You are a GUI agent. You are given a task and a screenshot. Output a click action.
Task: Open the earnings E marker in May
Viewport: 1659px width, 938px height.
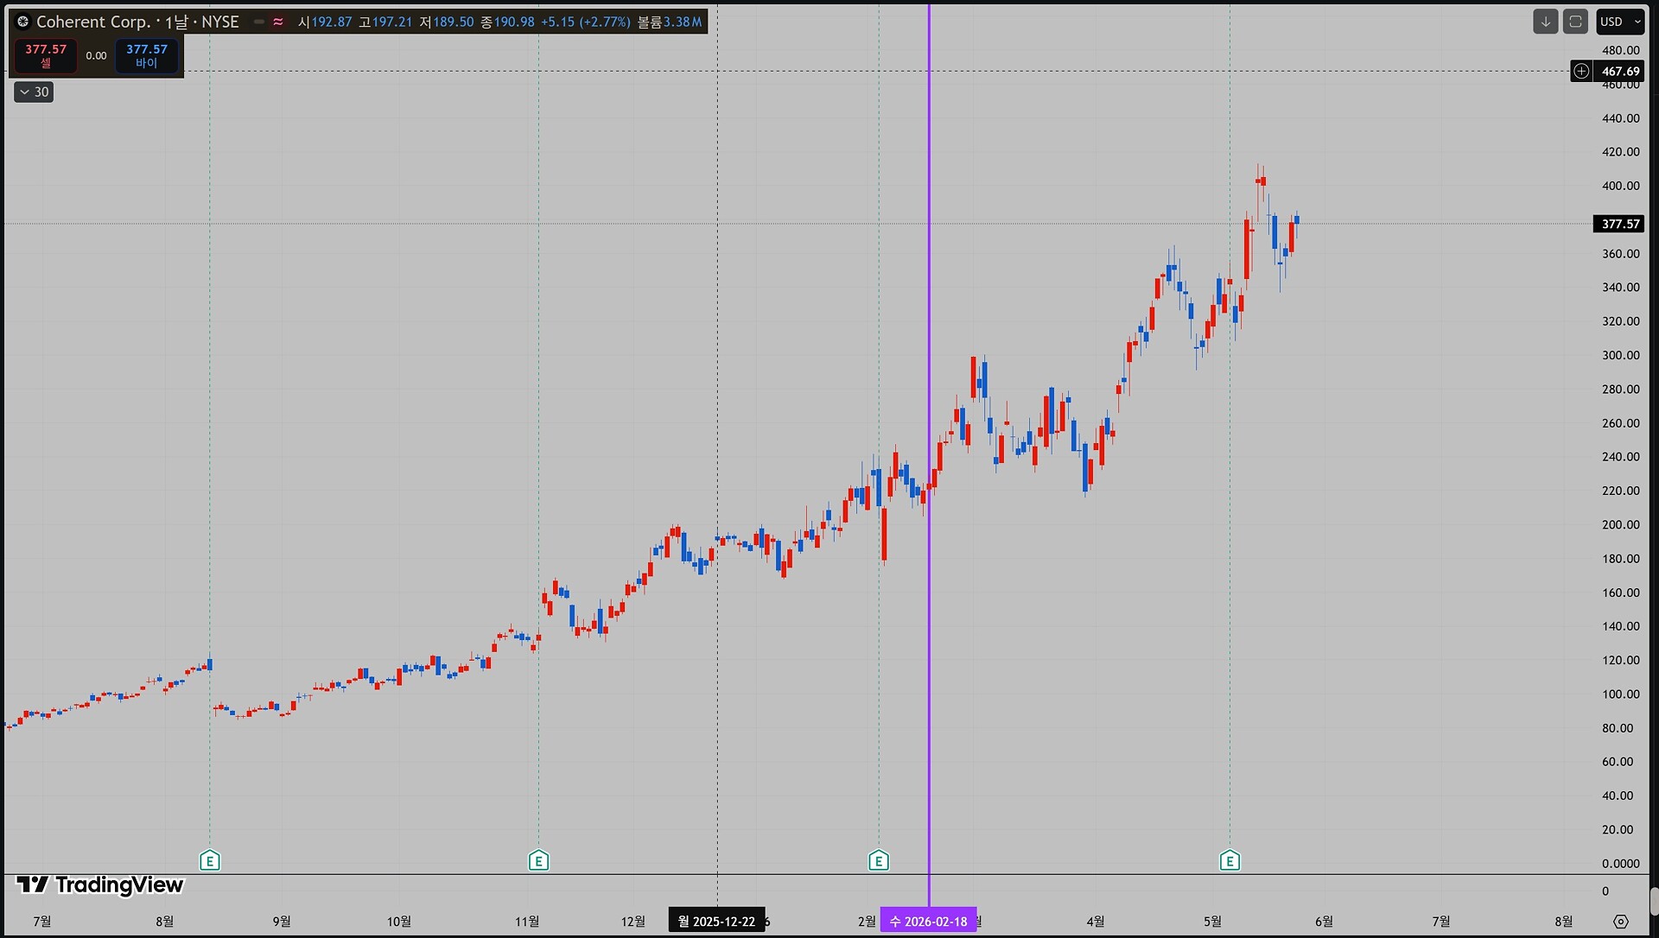[x=1230, y=860]
